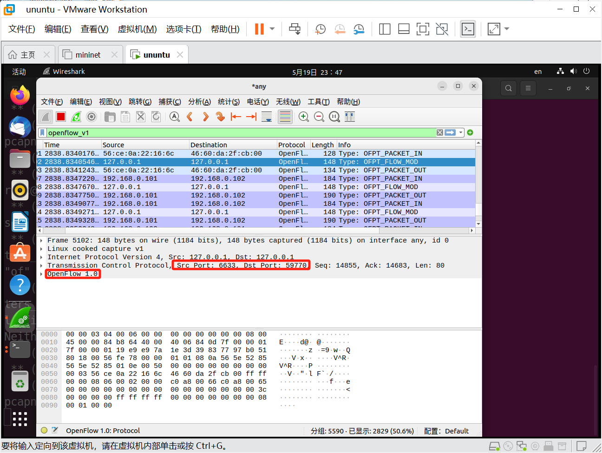Revert VM to previous snapshot
The width and height of the screenshot is (602, 453).
[340, 29]
